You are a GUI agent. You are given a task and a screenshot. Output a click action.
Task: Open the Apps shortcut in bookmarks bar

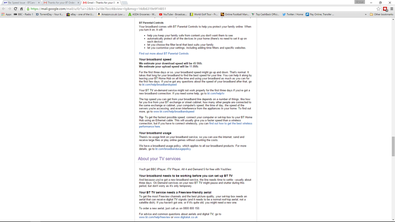coord(7,14)
